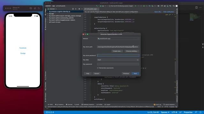Select amazon-cognito-identity-js module
The height and width of the screenshot is (114, 204).
60,11
